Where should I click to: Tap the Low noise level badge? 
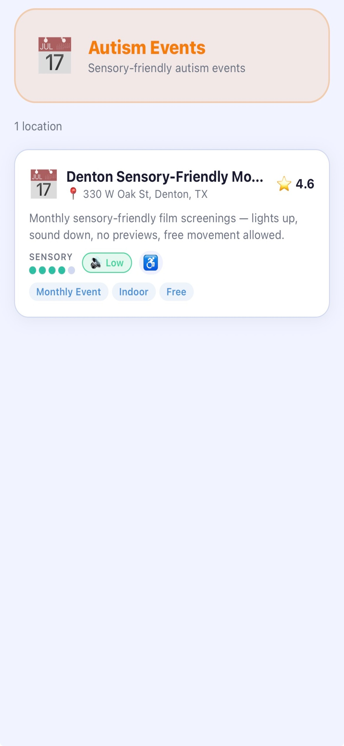tap(107, 263)
